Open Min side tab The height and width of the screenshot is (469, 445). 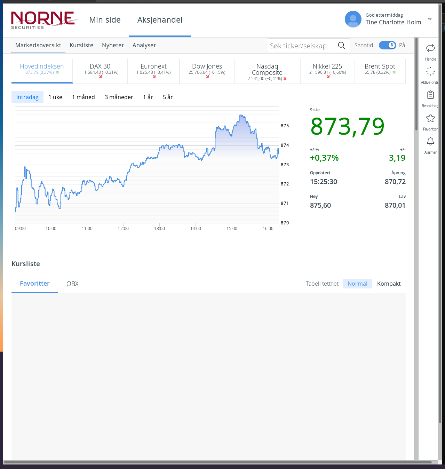point(105,20)
